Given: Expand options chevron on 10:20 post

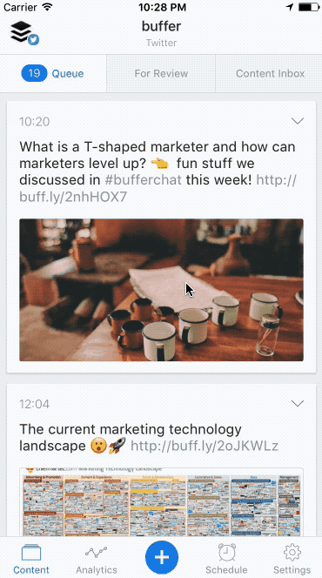Looking at the screenshot, I should [x=298, y=121].
